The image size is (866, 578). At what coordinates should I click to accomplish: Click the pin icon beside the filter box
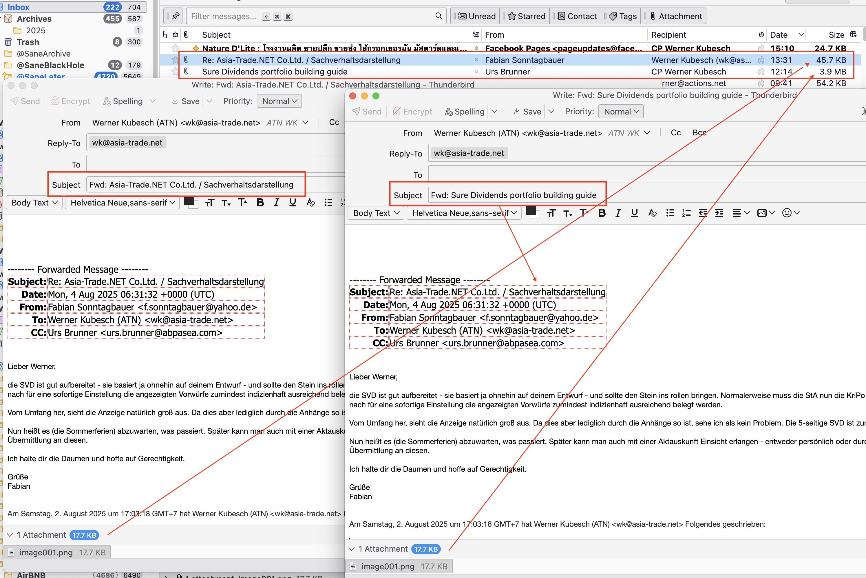click(x=175, y=16)
